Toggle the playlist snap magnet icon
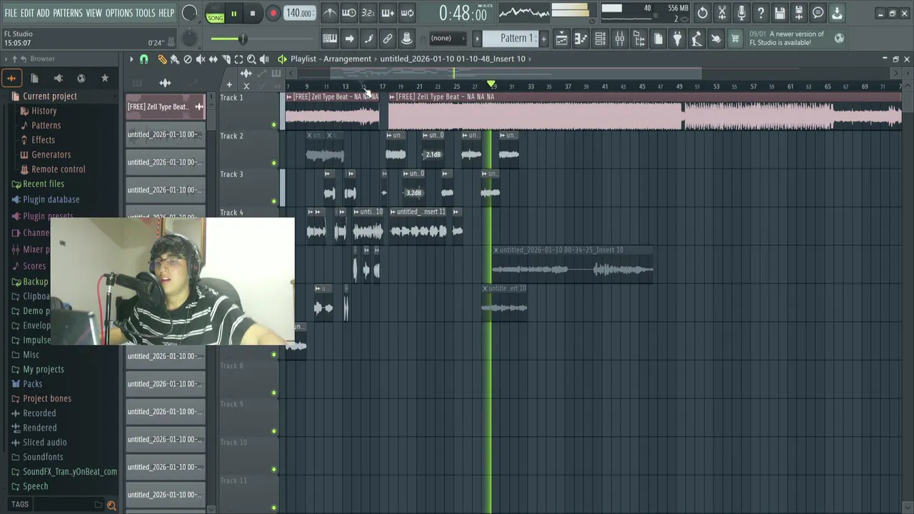This screenshot has width=914, height=514. pos(144,59)
